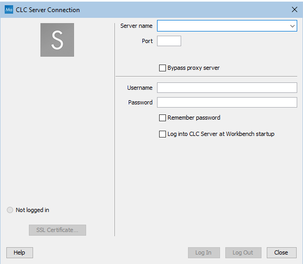The width and height of the screenshot is (303, 264).
Task: Click the Server name combo box field
Action: tap(227, 26)
